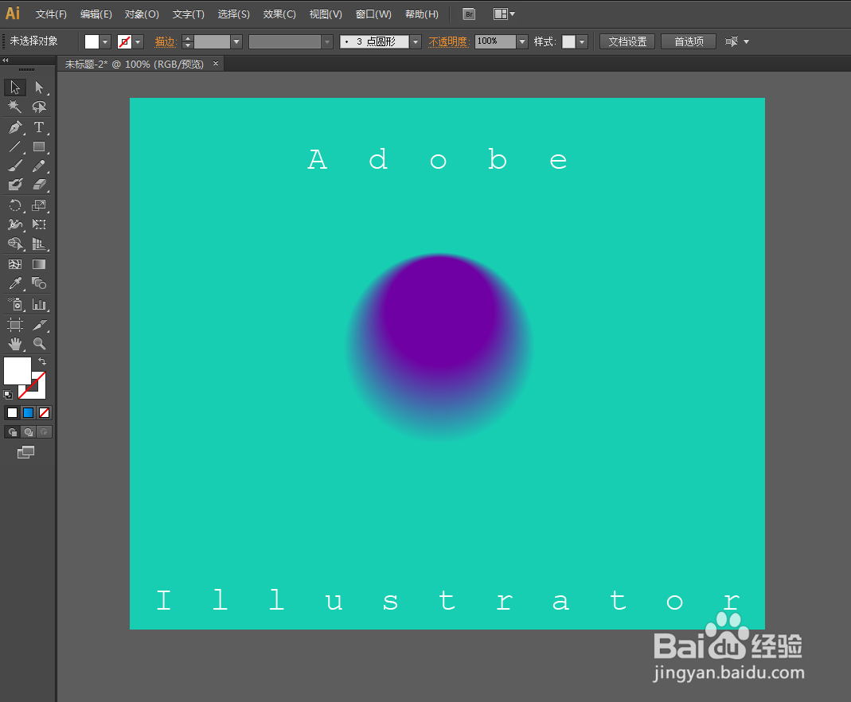Open the 文件(F) menu
This screenshot has height=702, width=851.
point(51,14)
